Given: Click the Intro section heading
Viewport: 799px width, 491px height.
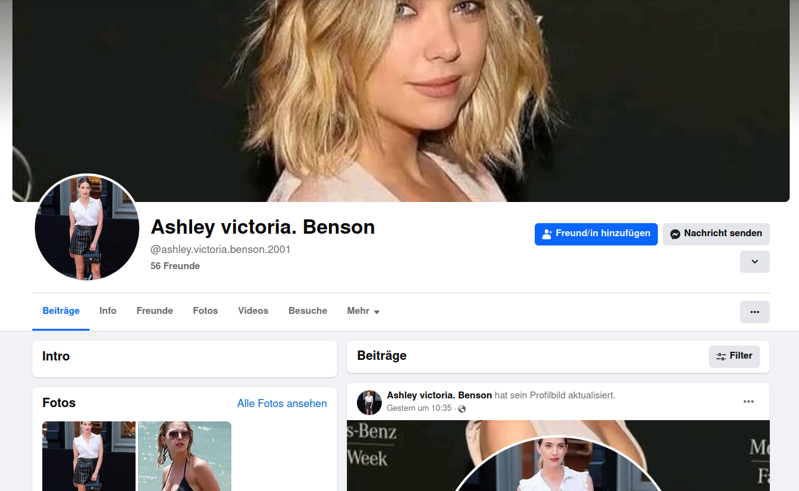Looking at the screenshot, I should (x=56, y=357).
